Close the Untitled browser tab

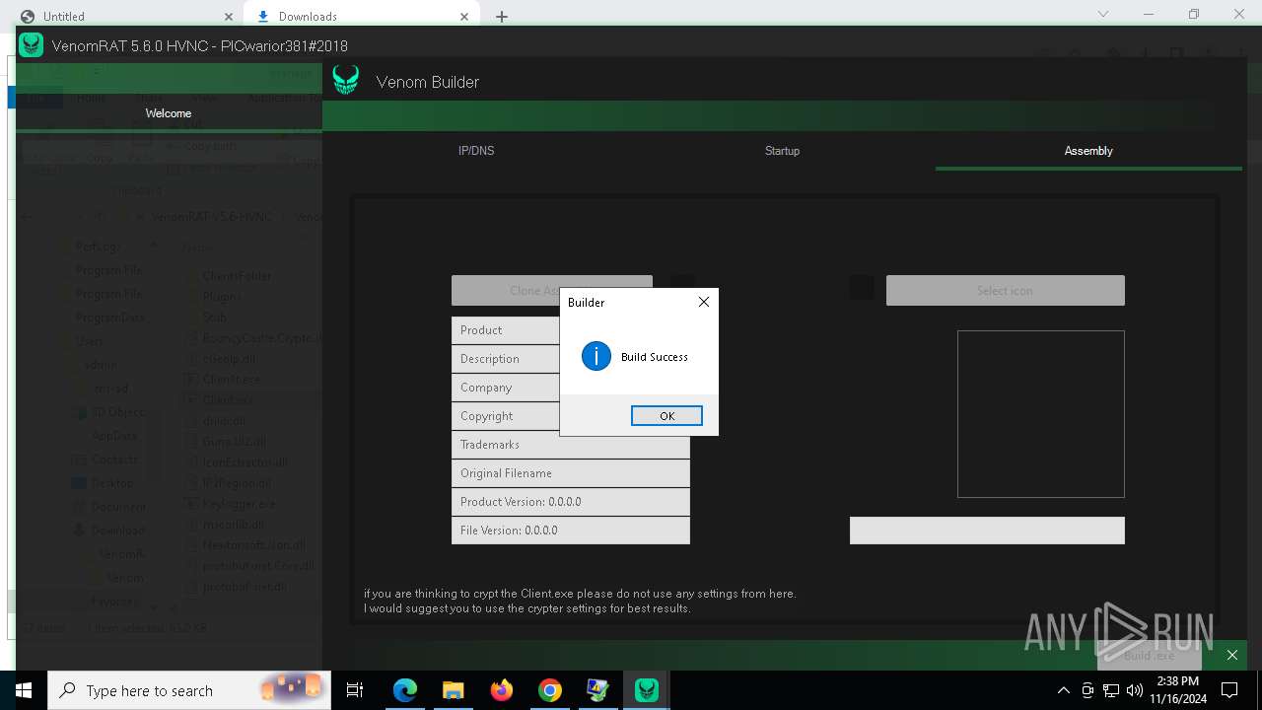coord(229,16)
